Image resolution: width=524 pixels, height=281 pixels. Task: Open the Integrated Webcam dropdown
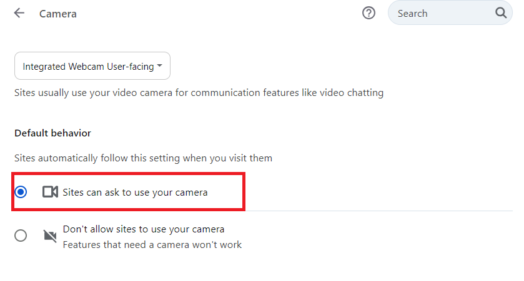(92, 66)
